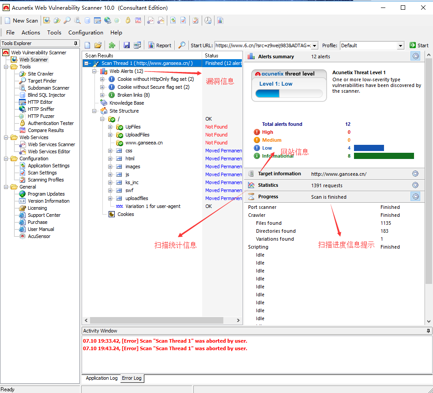Collapse the Scan Thread 1 tree node
The image size is (433, 393).
pyautogui.click(x=86, y=63)
